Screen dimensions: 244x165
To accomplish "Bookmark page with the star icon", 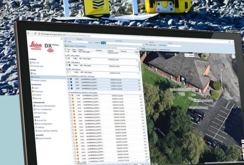I will point(229,42).
